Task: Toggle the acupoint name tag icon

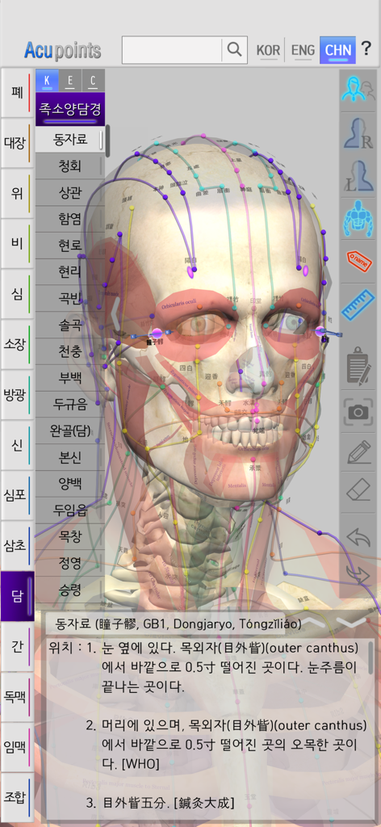Action: click(358, 262)
